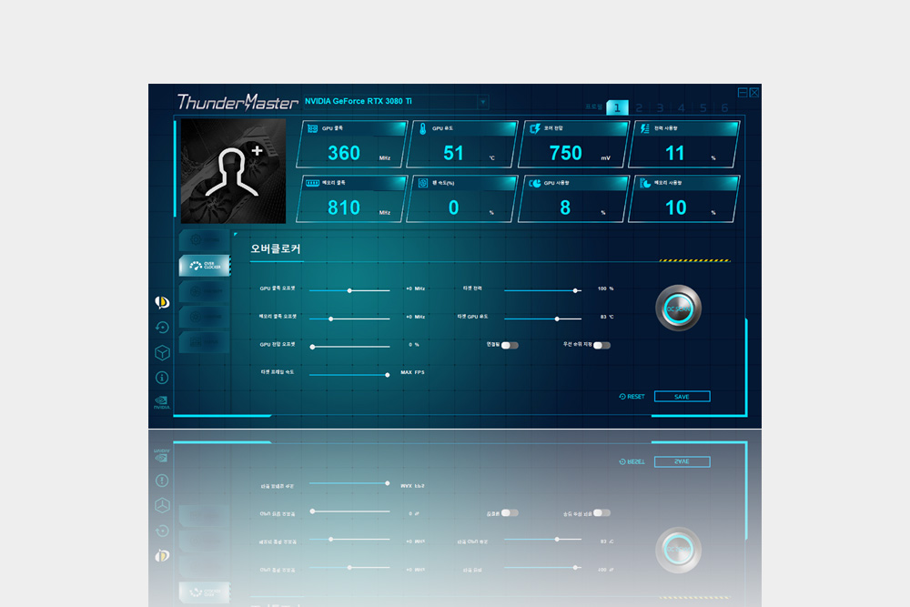Start the OC Scan round button
Viewport: 910px width, 607px height.
678,309
